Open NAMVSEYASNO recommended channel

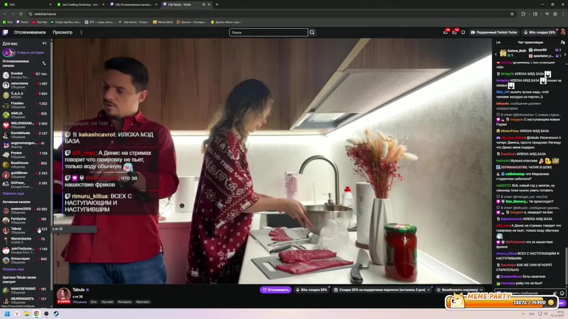tap(25, 290)
